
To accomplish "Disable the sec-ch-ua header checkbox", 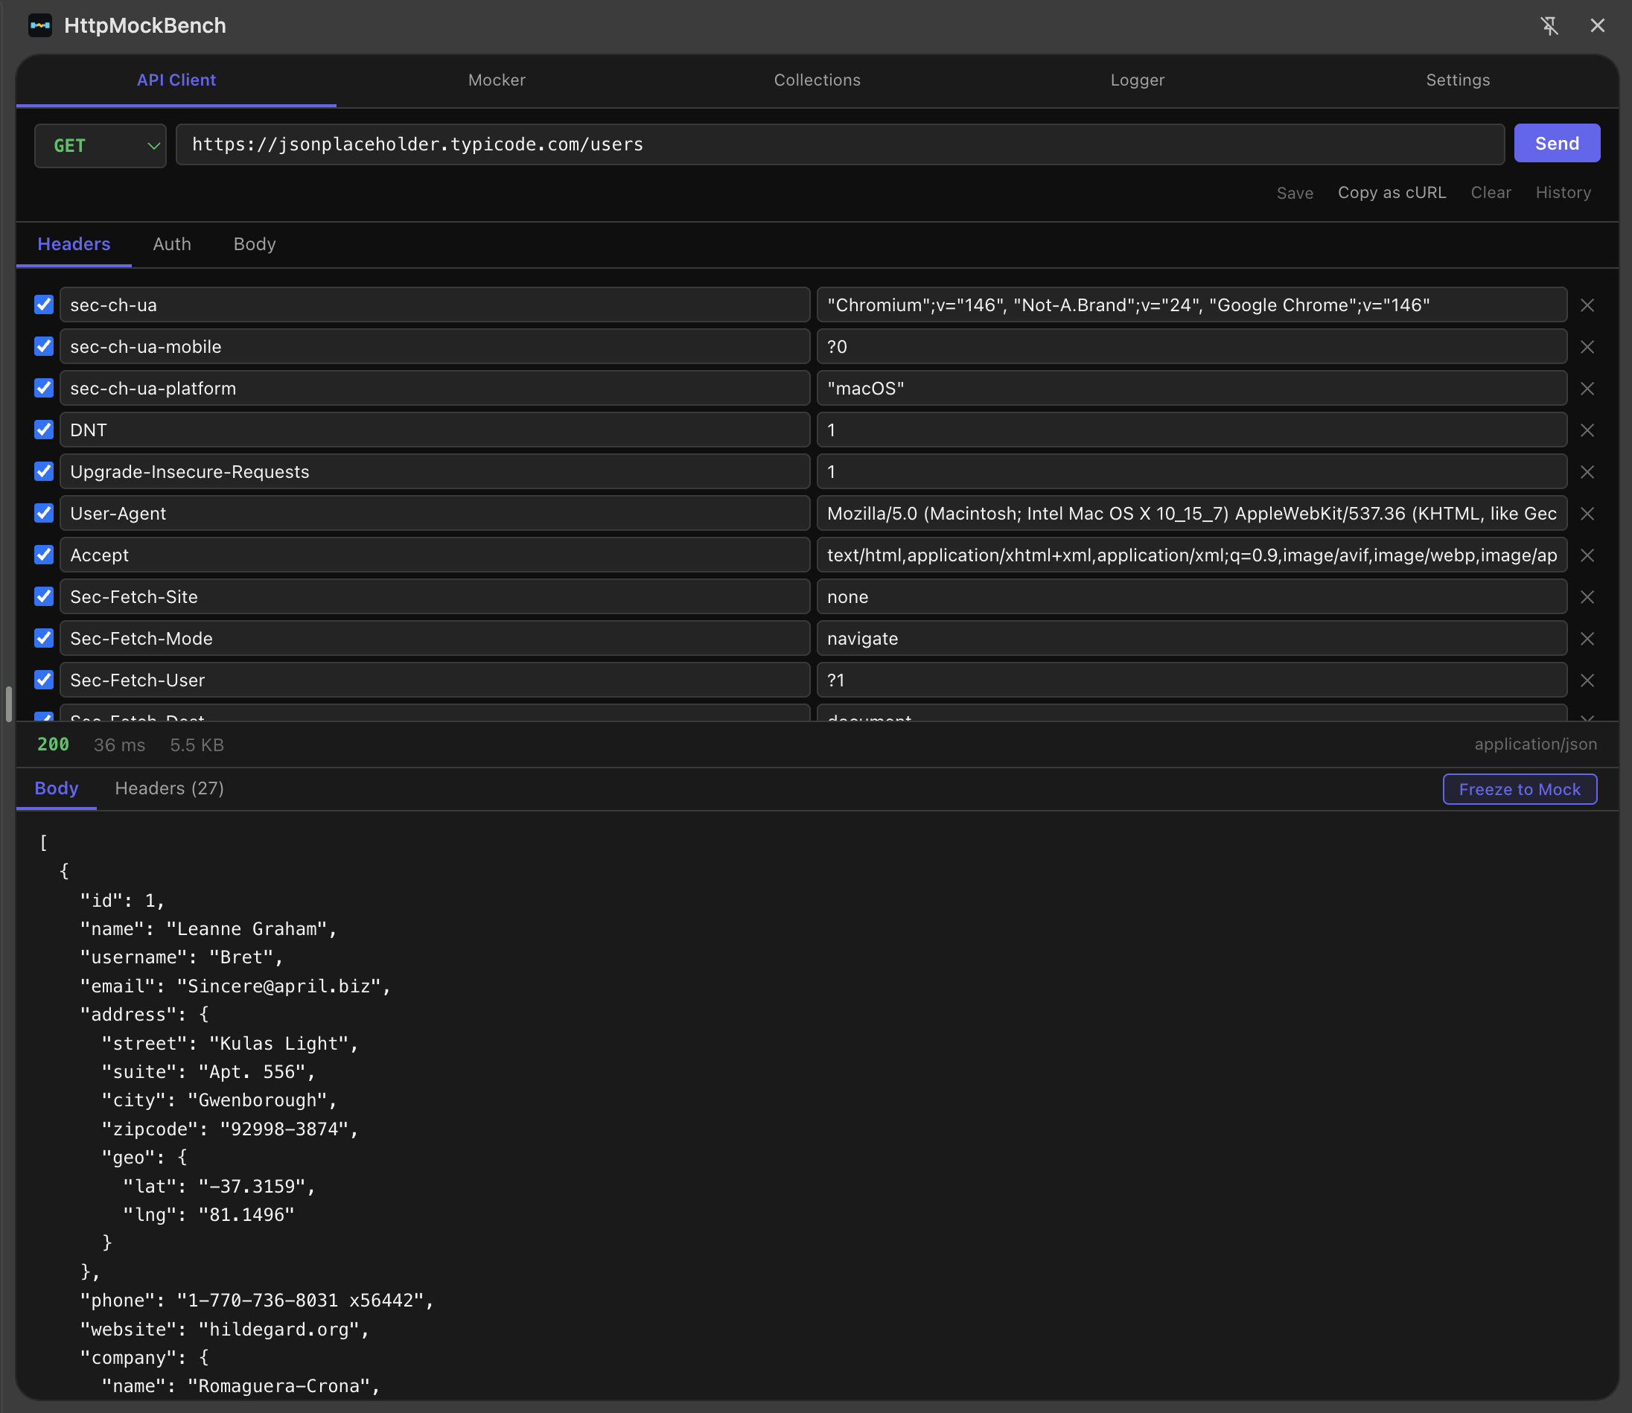I will tap(44, 304).
